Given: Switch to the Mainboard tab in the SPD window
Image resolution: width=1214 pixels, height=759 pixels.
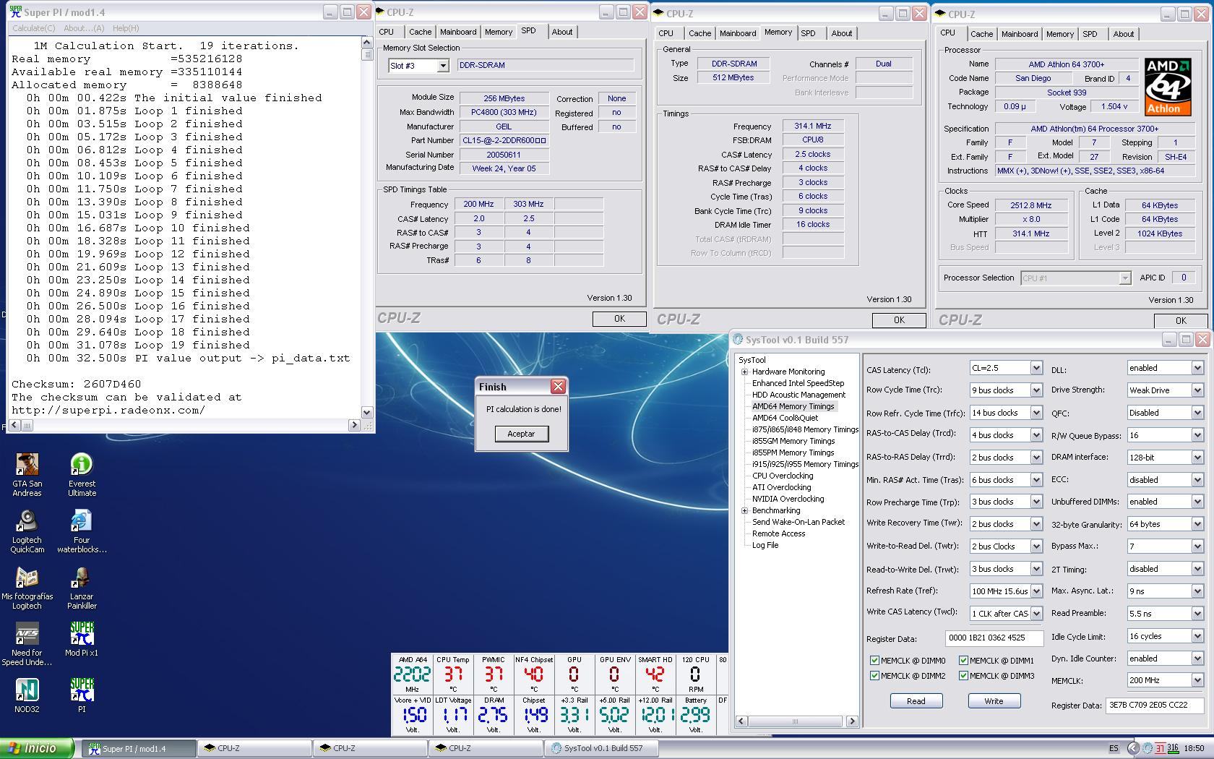Looking at the screenshot, I should tap(458, 32).
